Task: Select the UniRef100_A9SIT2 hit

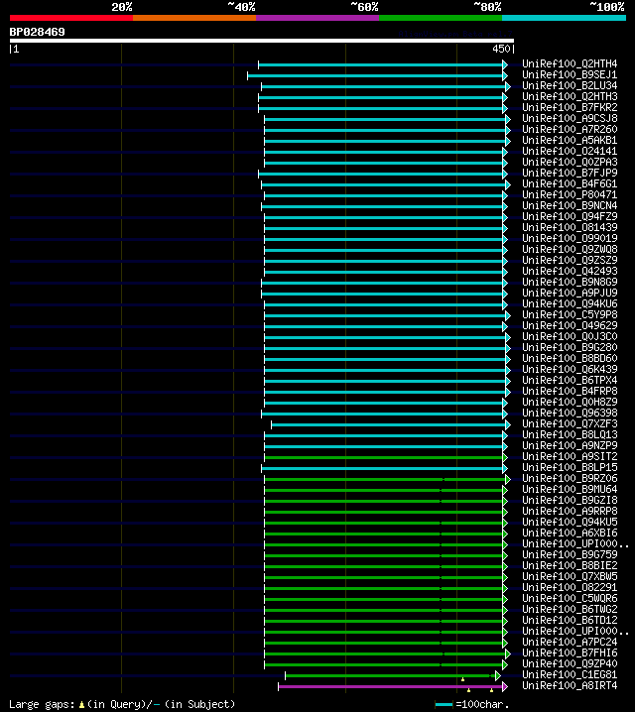Action: pos(570,456)
